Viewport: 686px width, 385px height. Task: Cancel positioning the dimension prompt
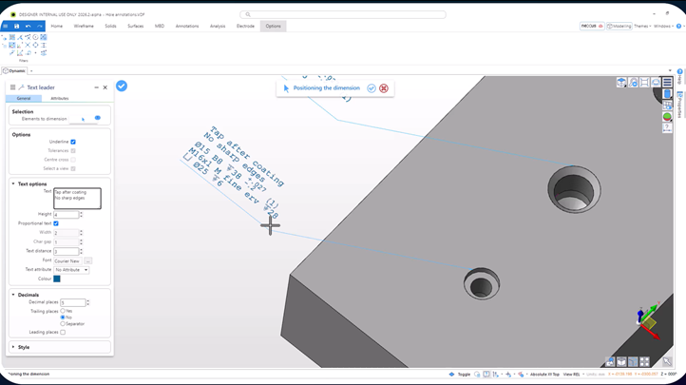pyautogui.click(x=384, y=88)
